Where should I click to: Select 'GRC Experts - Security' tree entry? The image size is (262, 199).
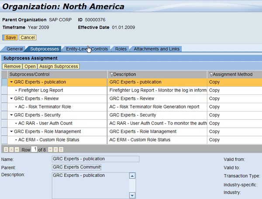click(x=37, y=115)
